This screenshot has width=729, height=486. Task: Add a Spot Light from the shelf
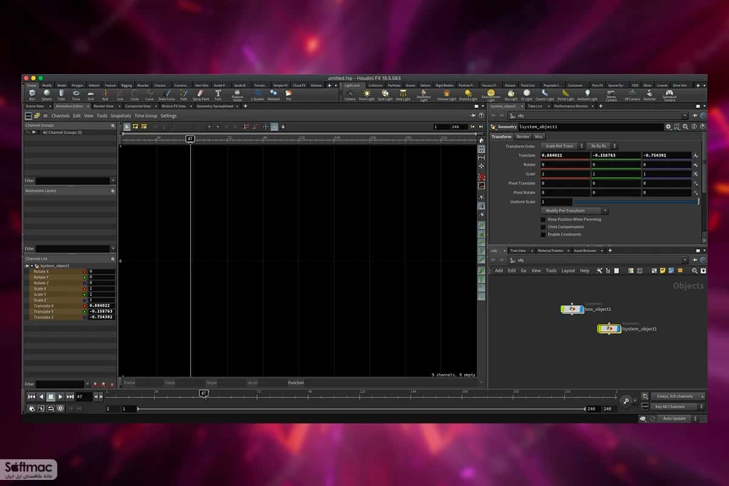click(x=385, y=94)
